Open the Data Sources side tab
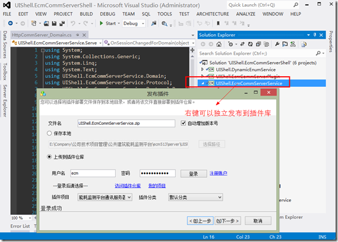The width and height of the screenshot is (338, 242). point(5,45)
